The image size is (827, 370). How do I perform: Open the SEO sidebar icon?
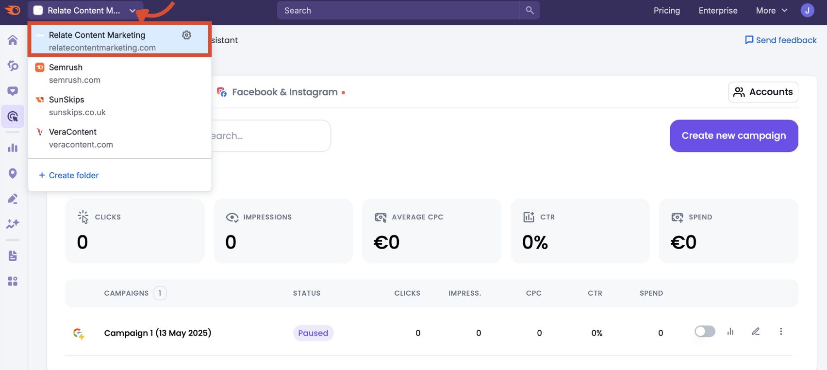coord(13,66)
